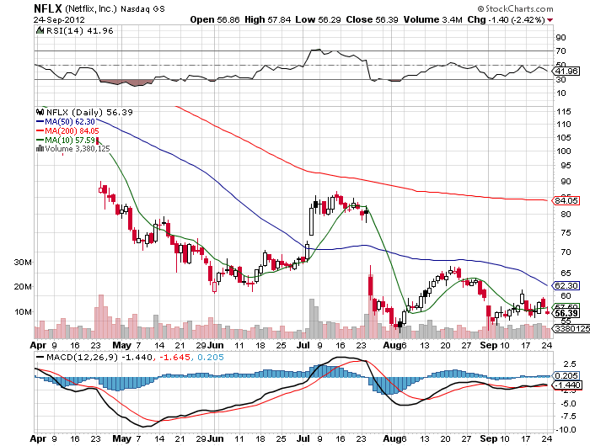Click the 62.30 MA(50) price tag
Viewport: 590px width, 446px height.
pyautogui.click(x=566, y=285)
